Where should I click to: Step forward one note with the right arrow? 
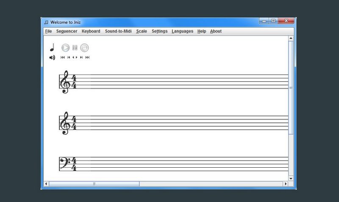click(76, 57)
